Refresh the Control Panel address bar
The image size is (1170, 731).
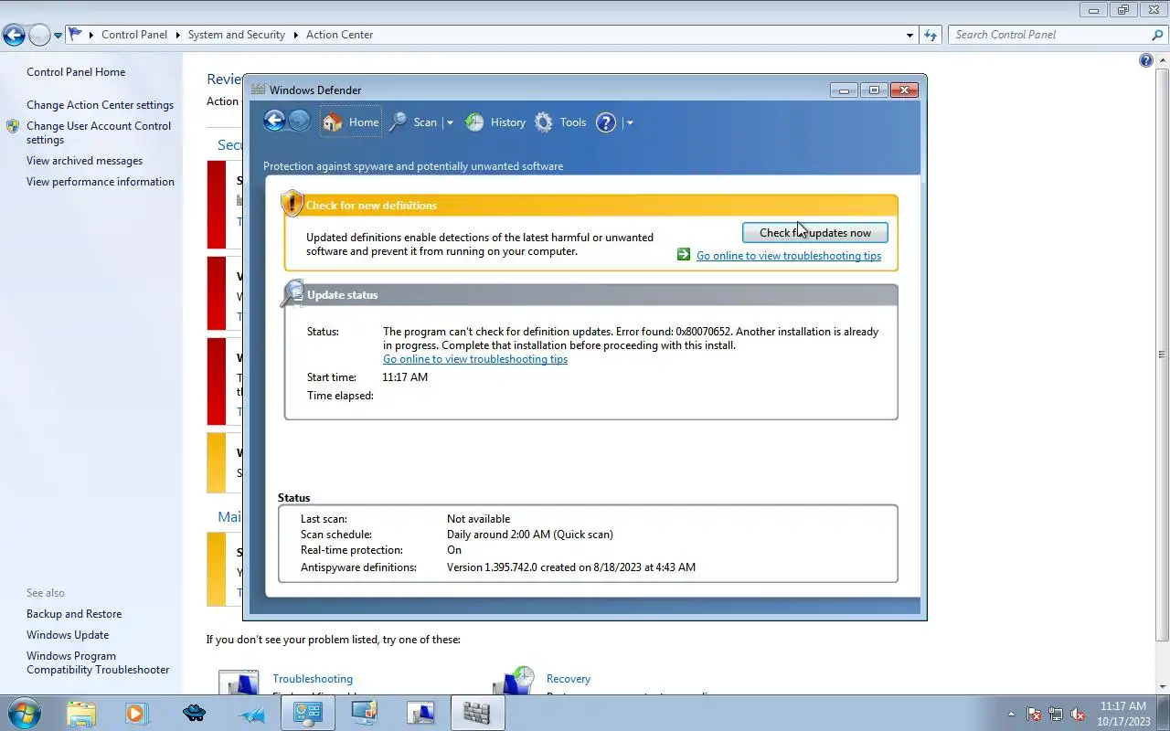931,35
